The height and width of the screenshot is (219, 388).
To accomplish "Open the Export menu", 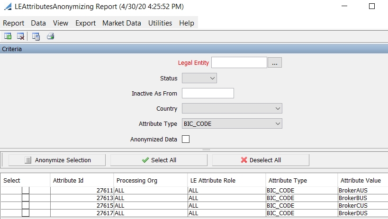I will [85, 23].
